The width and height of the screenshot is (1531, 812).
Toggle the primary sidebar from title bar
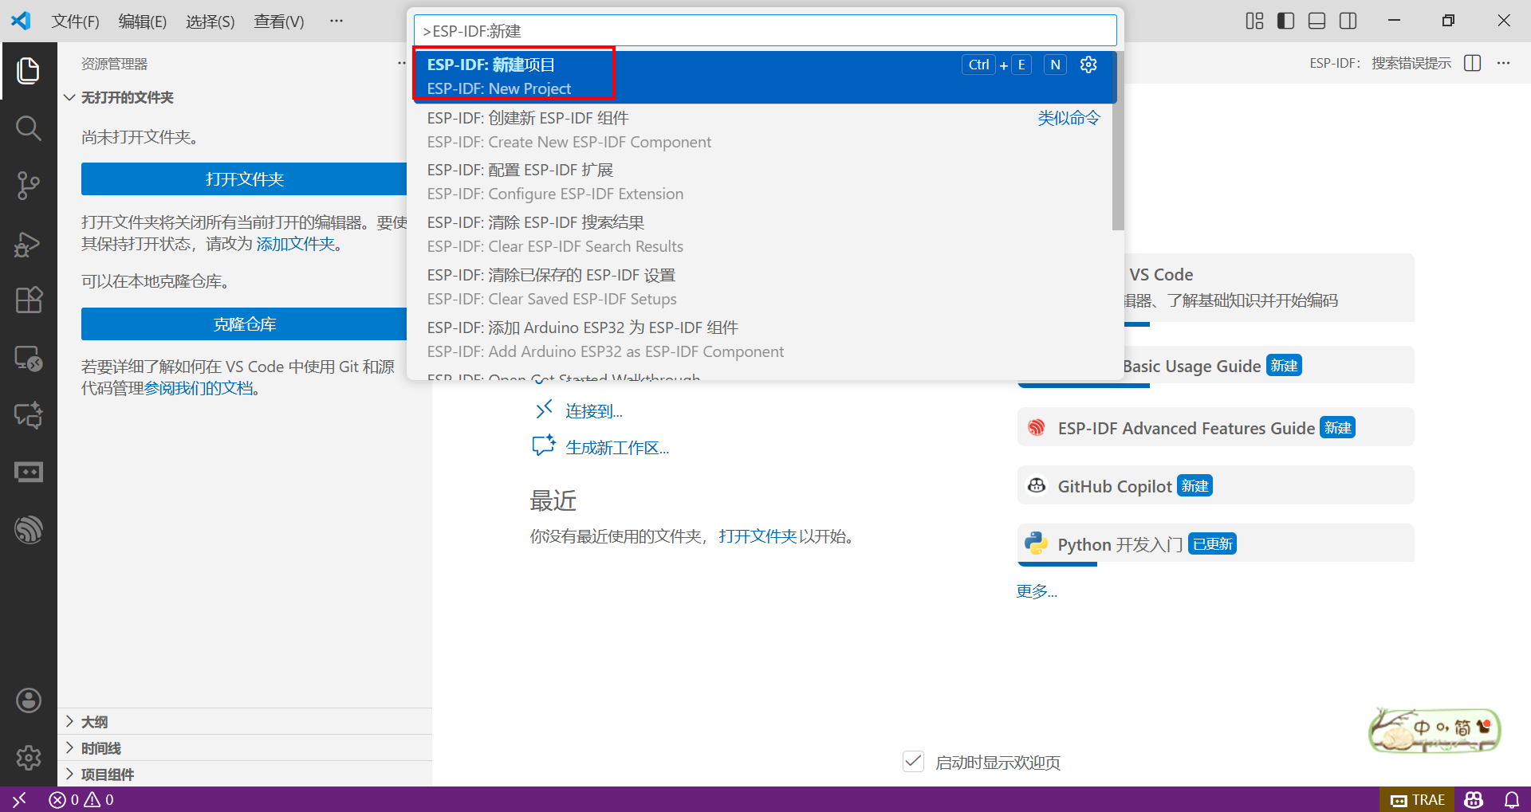click(x=1285, y=21)
